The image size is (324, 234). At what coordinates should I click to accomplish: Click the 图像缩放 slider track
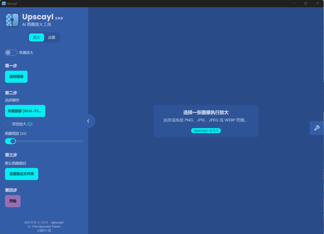click(47, 141)
